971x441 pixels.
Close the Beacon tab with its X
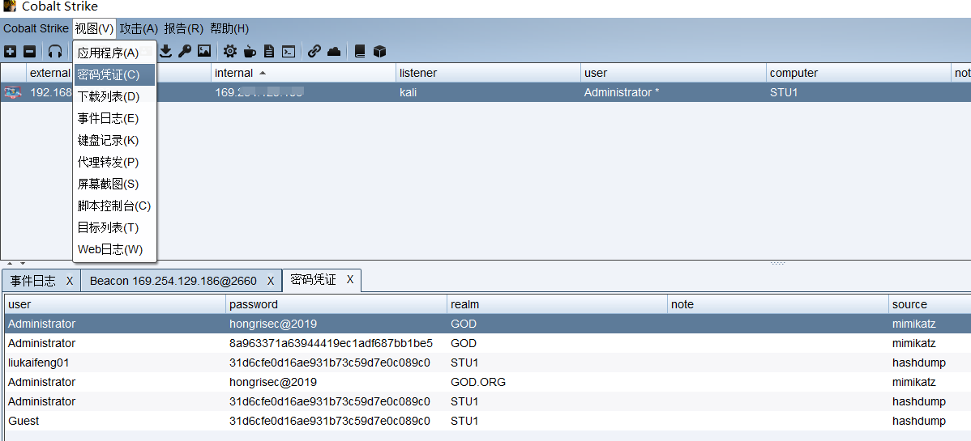271,281
